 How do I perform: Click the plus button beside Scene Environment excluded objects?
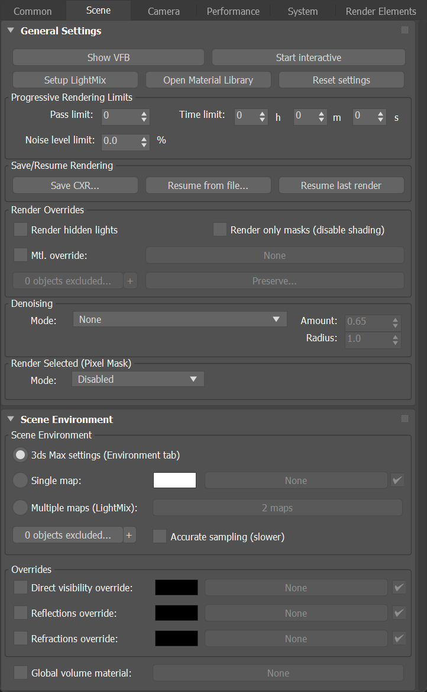coord(130,535)
